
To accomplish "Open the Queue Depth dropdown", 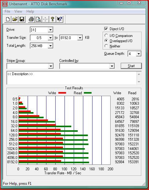I will tap(139, 54).
